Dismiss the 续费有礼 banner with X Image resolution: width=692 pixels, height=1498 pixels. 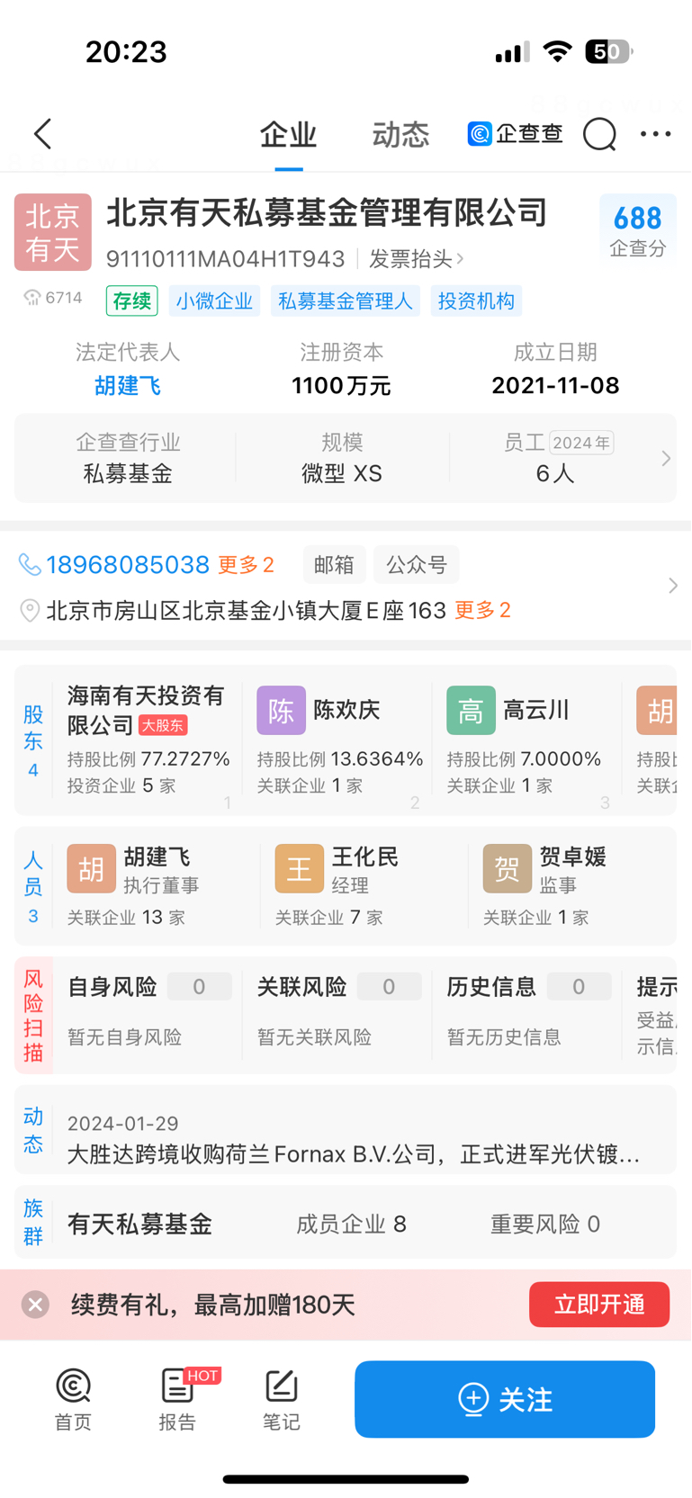coord(35,1305)
